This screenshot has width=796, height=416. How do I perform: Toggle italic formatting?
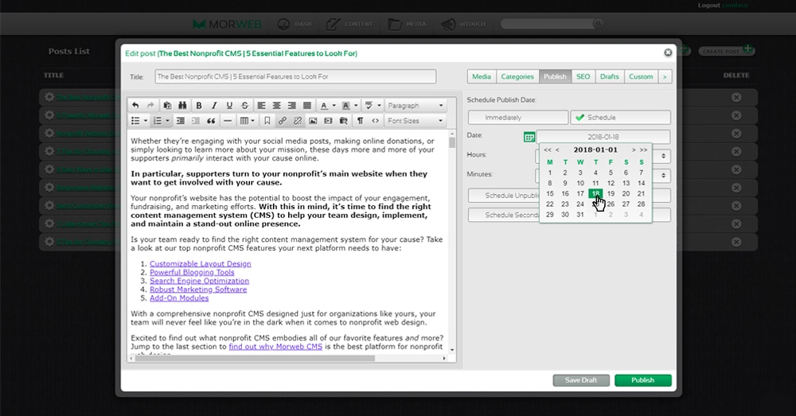(214, 106)
